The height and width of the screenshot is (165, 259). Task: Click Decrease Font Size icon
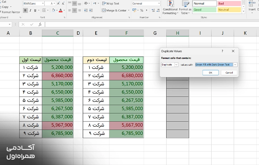[63, 3]
